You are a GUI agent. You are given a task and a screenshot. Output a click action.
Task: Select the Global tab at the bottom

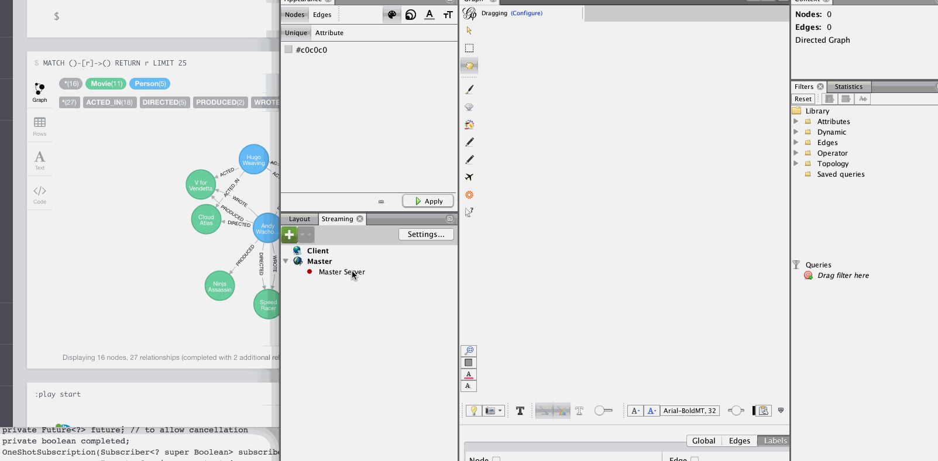point(703,441)
